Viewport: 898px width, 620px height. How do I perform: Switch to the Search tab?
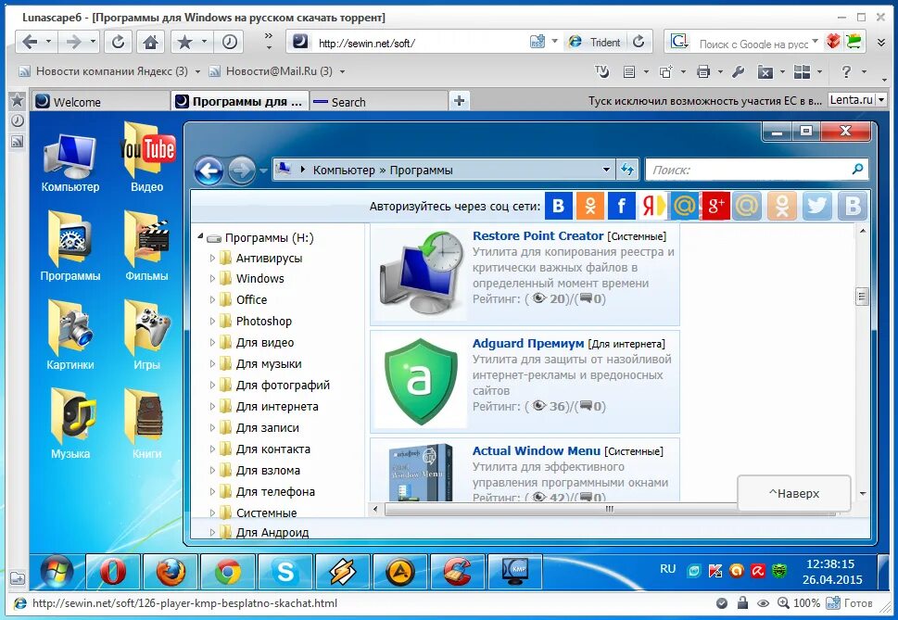tap(378, 102)
